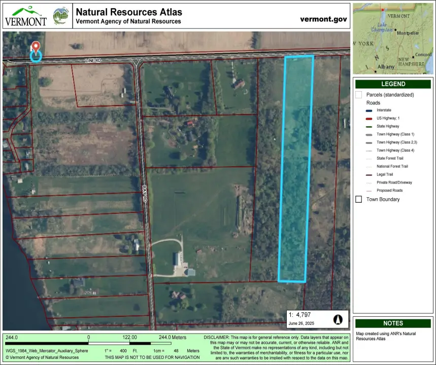Click the State Highway green line symbol
Image resolution: width=436 pixels, height=365 pixels.
click(368, 126)
